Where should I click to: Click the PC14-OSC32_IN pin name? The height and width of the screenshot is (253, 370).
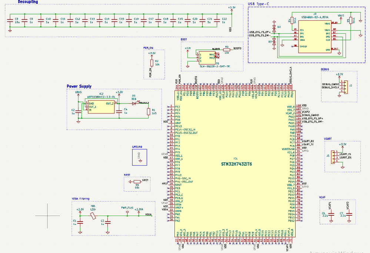click(185, 130)
